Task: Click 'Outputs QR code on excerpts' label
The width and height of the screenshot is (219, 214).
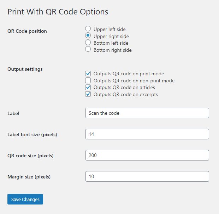Action: point(125,94)
